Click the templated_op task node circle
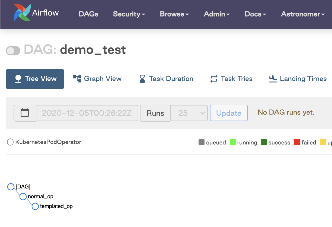332x227 pixels. click(35, 206)
